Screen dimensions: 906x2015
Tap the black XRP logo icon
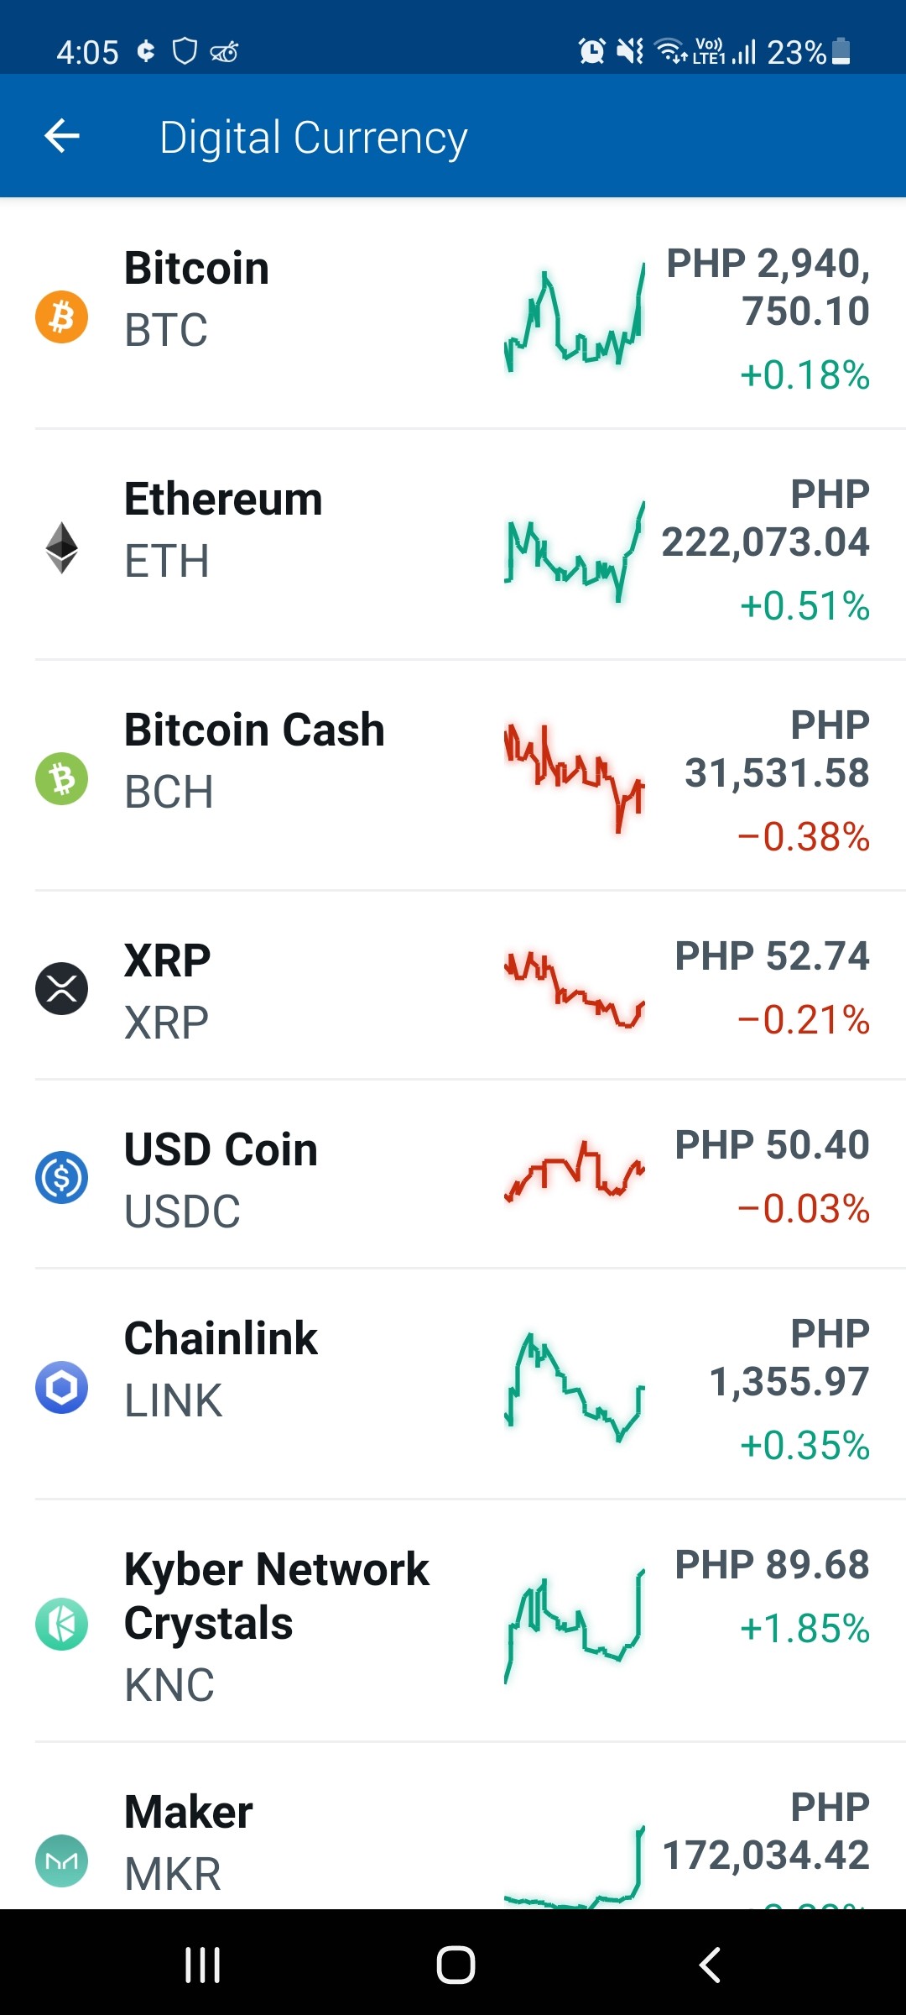[x=61, y=988]
